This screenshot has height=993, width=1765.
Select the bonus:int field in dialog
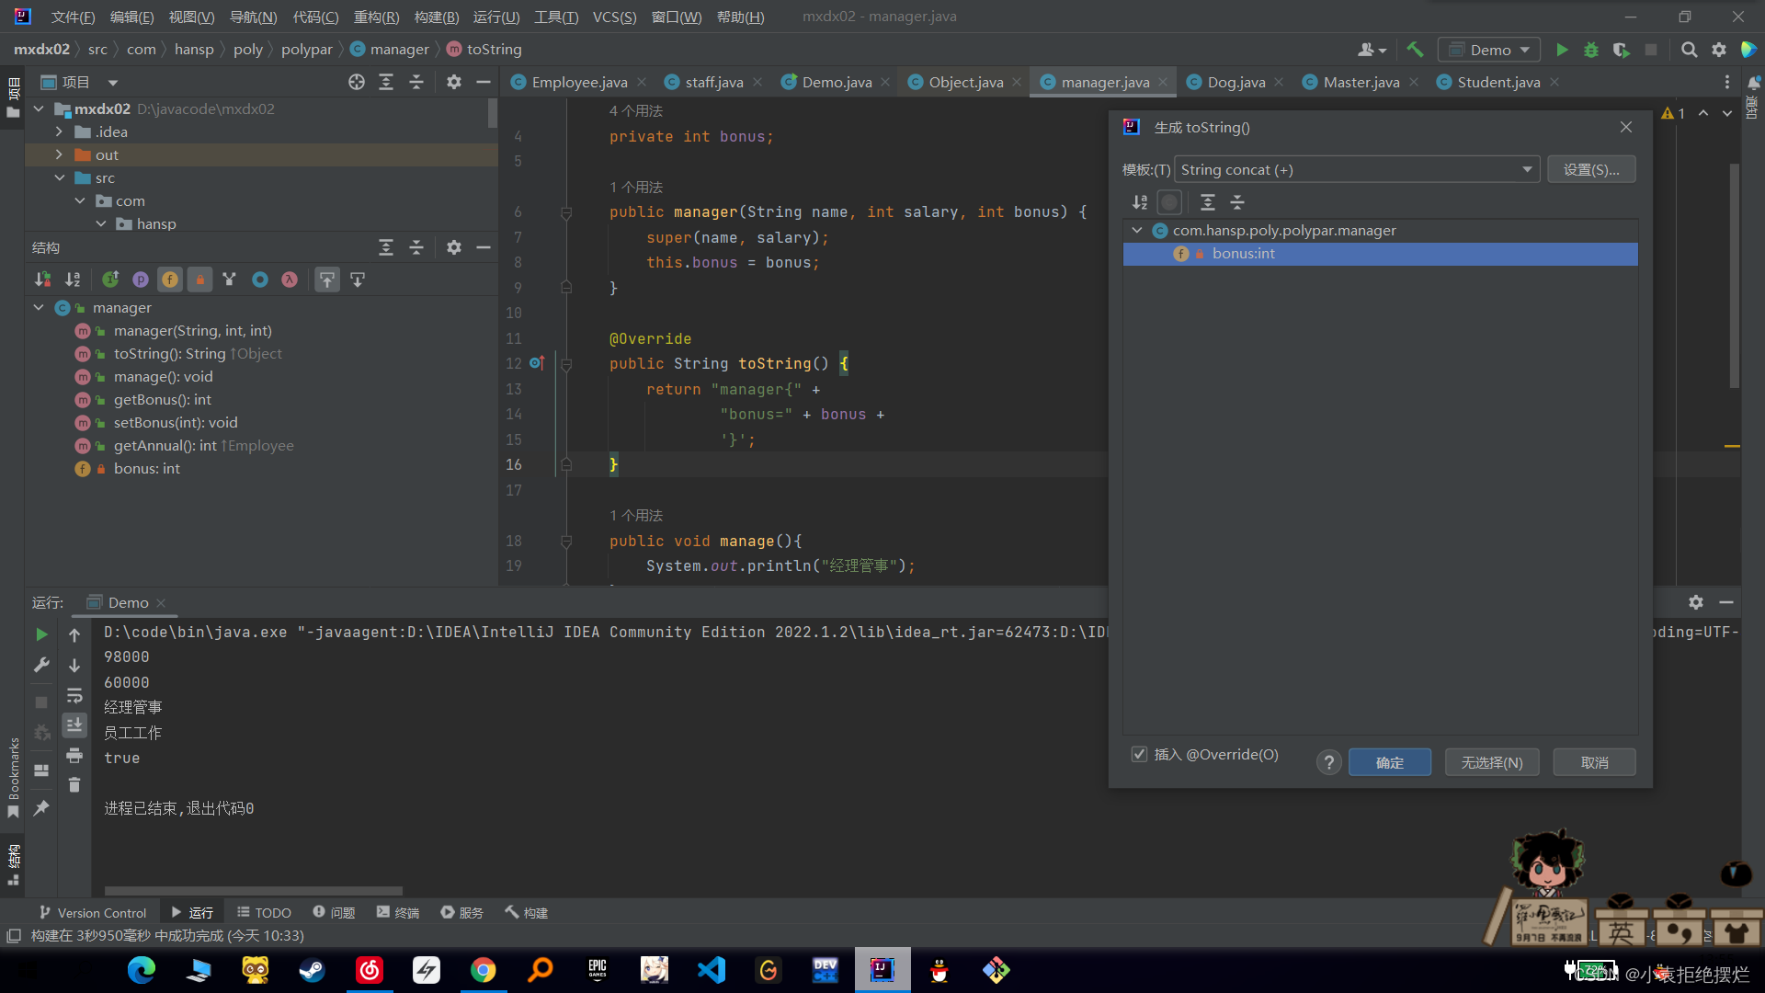tap(1243, 254)
